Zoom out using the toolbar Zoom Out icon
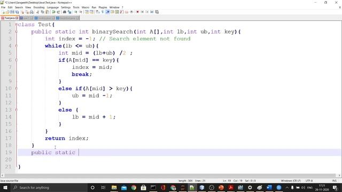Image resolution: width=342 pixels, height=192 pixels. (x=81, y=12)
